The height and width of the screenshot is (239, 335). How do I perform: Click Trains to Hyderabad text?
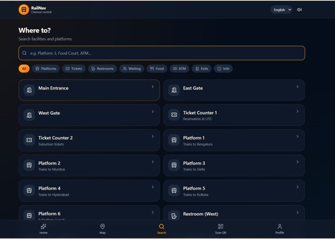[53, 195]
